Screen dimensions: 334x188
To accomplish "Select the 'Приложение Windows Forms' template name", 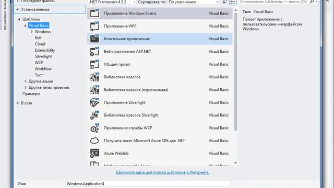I will pos(130,13).
